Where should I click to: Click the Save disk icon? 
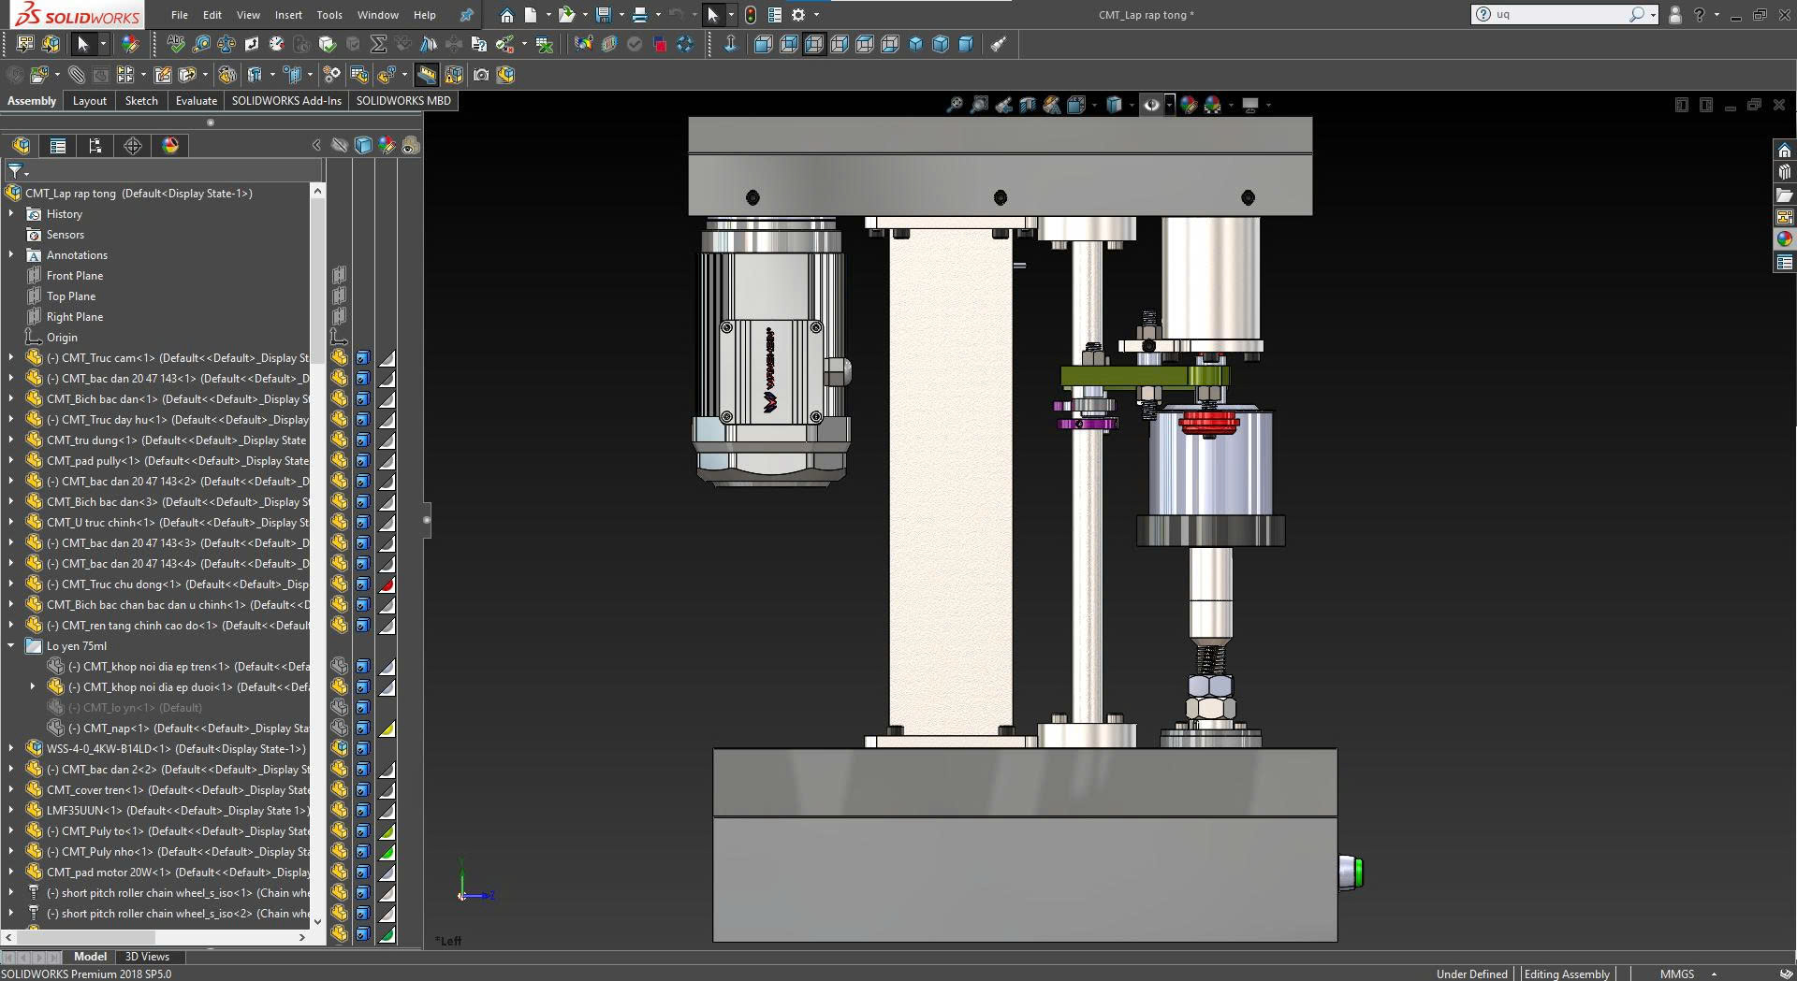coord(604,15)
